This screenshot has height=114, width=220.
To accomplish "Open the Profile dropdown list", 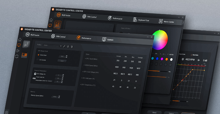I will point(52,46).
